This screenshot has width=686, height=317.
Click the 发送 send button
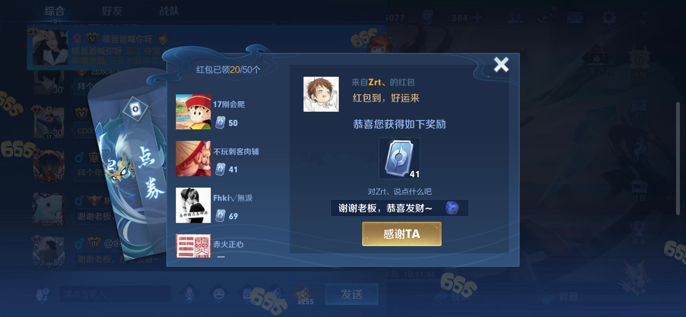pyautogui.click(x=352, y=294)
